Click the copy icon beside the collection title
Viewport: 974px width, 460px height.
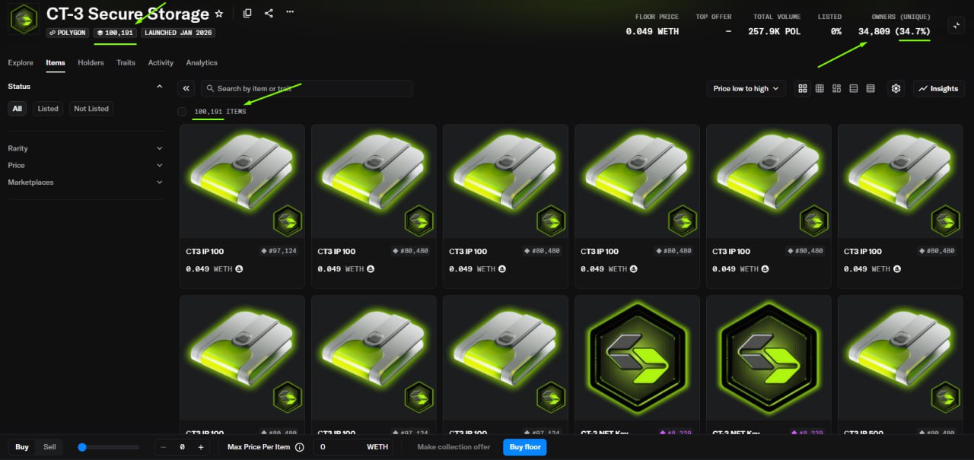pyautogui.click(x=247, y=13)
